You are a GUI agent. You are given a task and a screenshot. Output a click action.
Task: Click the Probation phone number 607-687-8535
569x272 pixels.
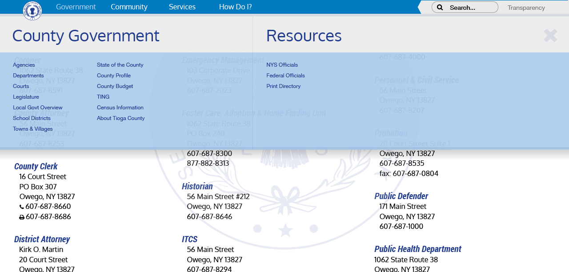(402, 164)
